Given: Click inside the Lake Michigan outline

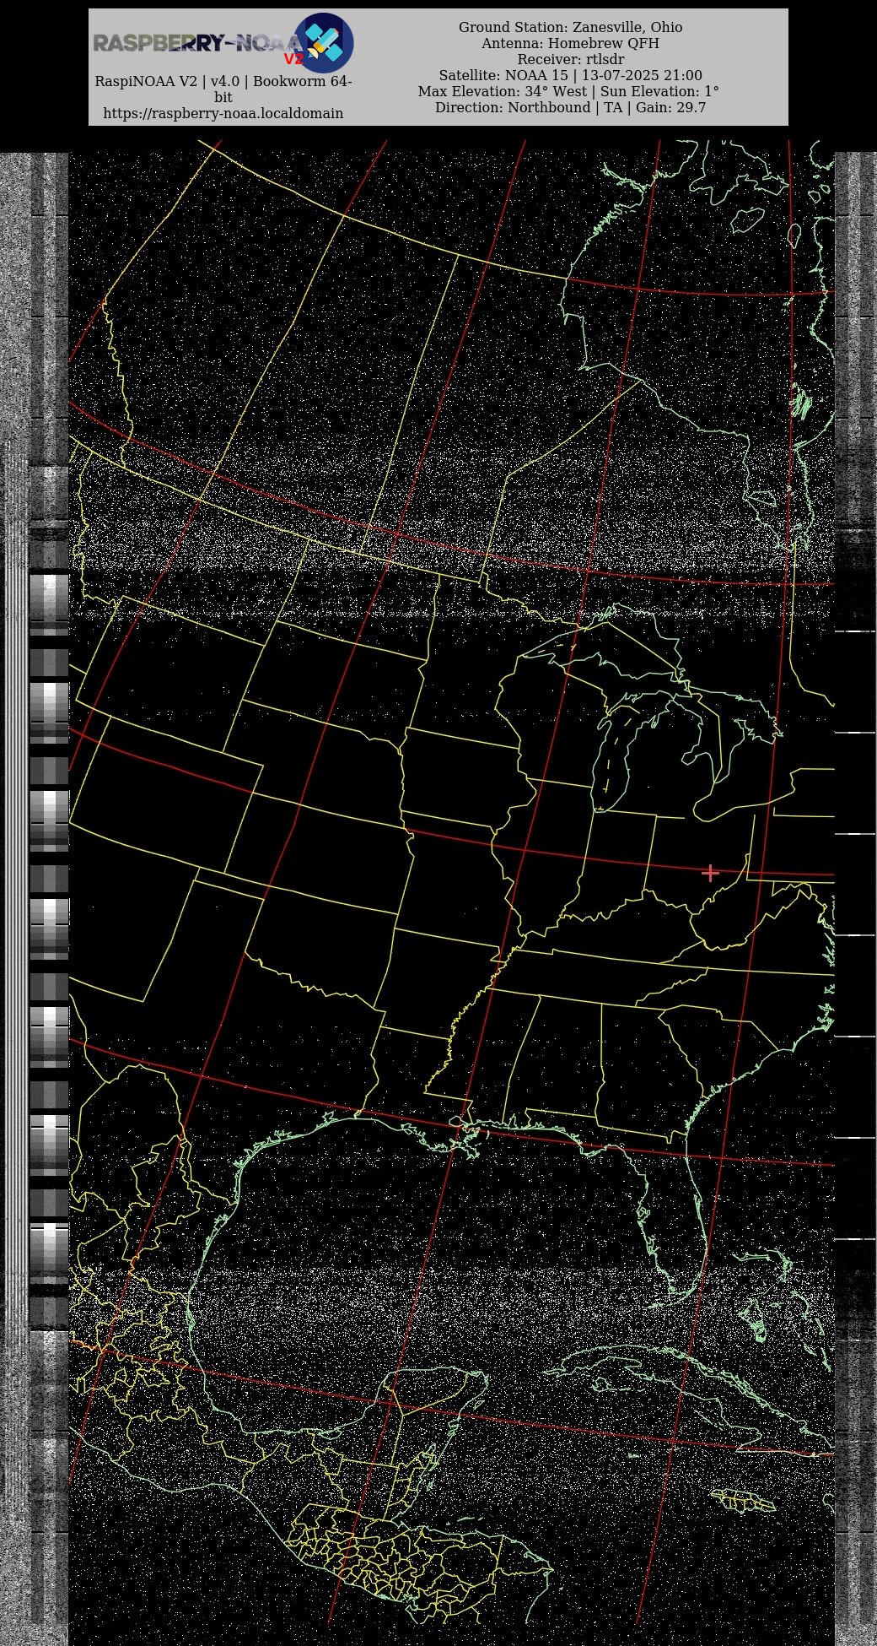Looking at the screenshot, I should click(x=613, y=751).
